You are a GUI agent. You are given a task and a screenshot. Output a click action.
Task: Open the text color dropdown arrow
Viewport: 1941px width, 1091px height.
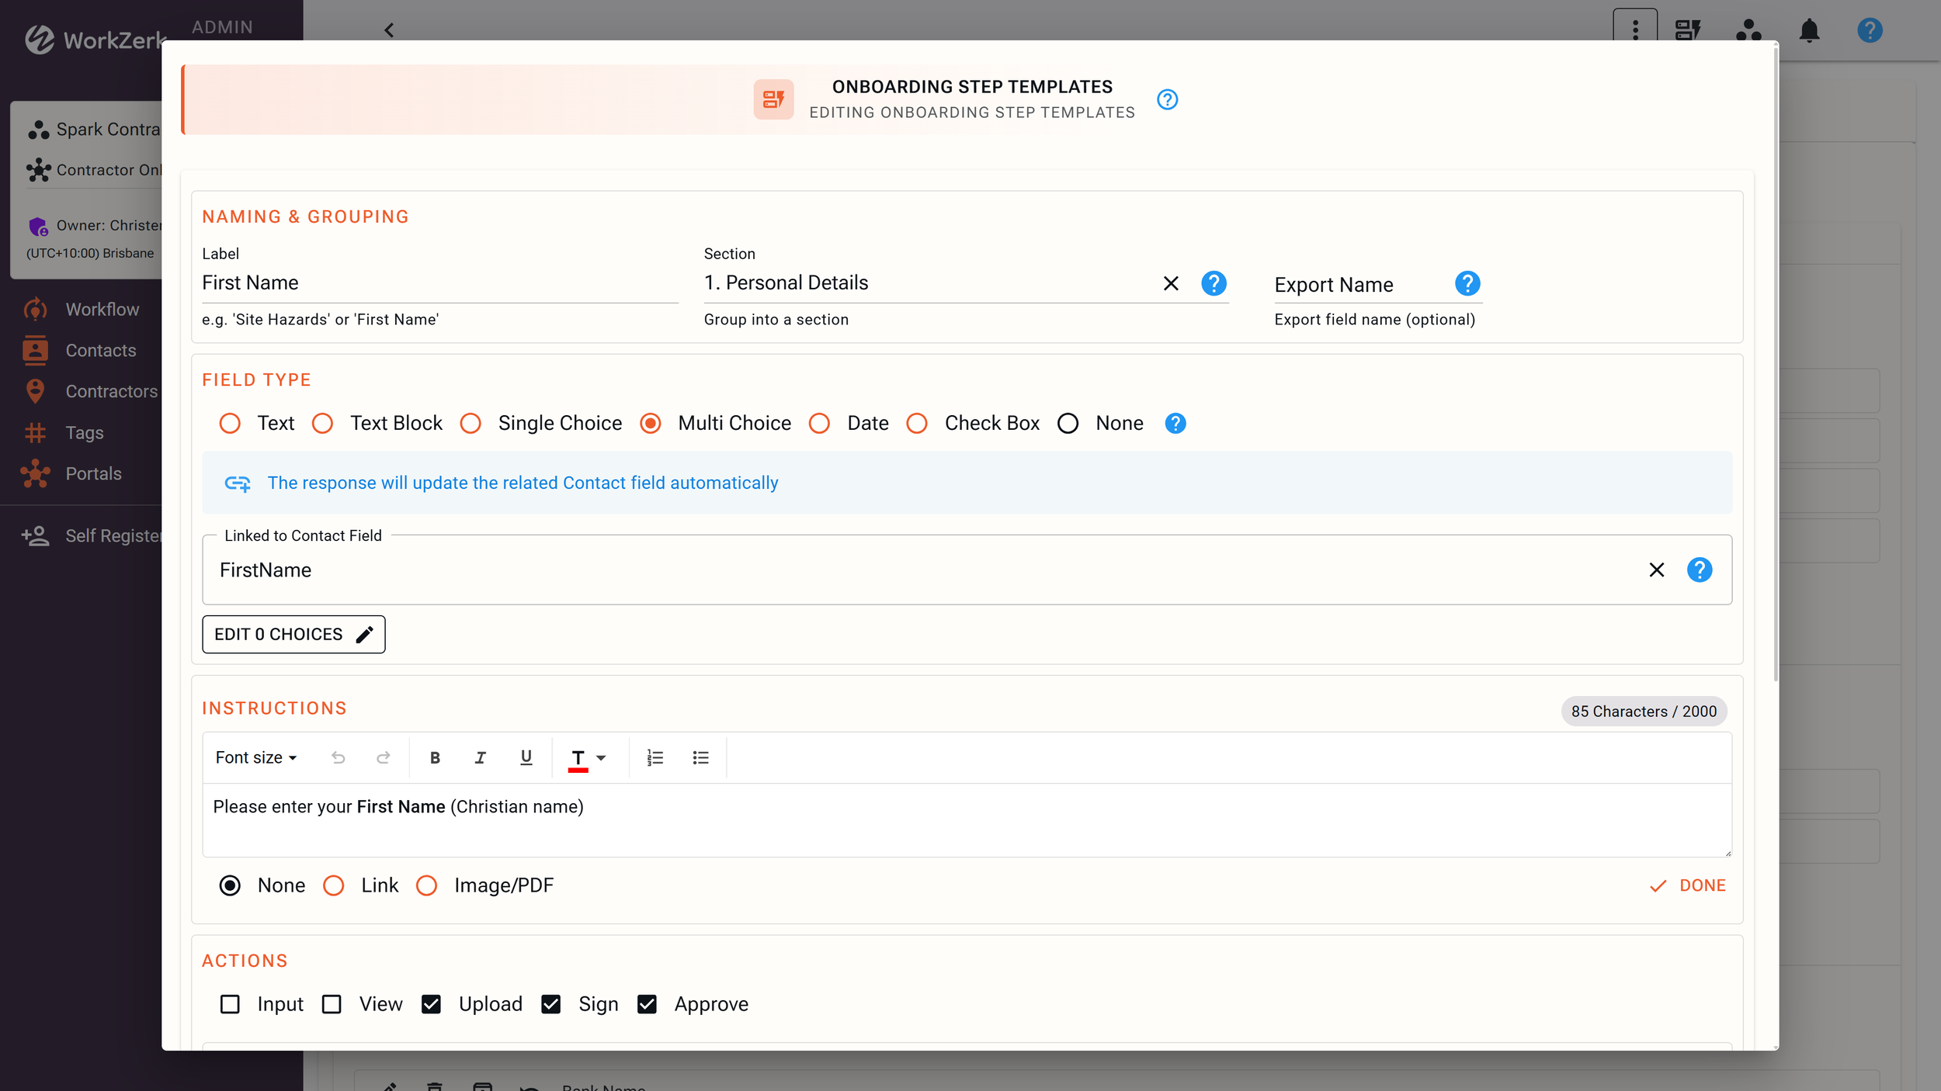pos(602,757)
